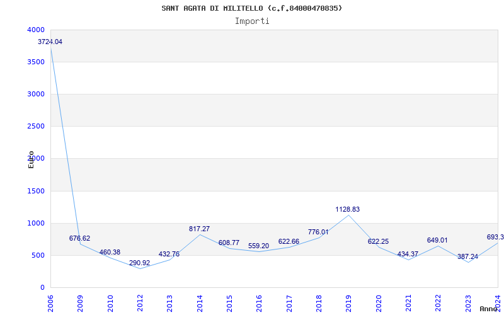This screenshot has height=315, width=504.
Task: Click the 3500 Euro axis tick
Action: 37,62
